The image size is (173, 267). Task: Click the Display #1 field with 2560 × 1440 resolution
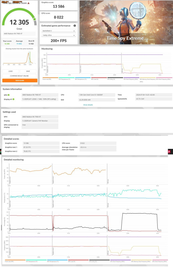pyautogui.click(x=40, y=99)
